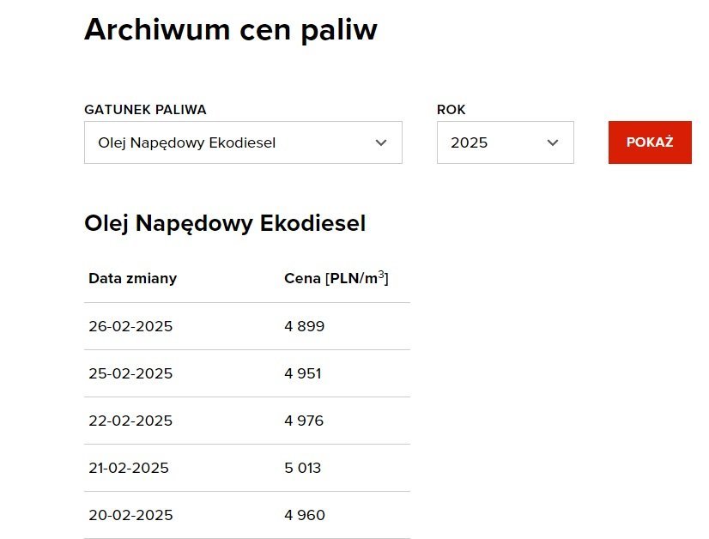709x539 pixels.
Task: Click the price value 4 899
Action: click(305, 326)
